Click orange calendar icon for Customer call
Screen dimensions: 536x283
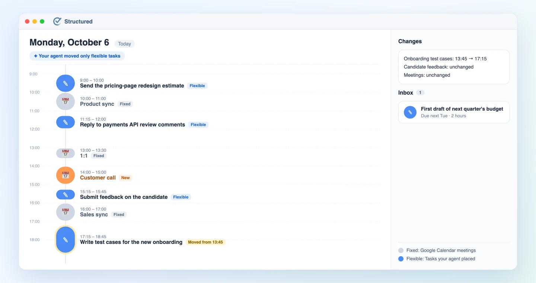point(66,175)
